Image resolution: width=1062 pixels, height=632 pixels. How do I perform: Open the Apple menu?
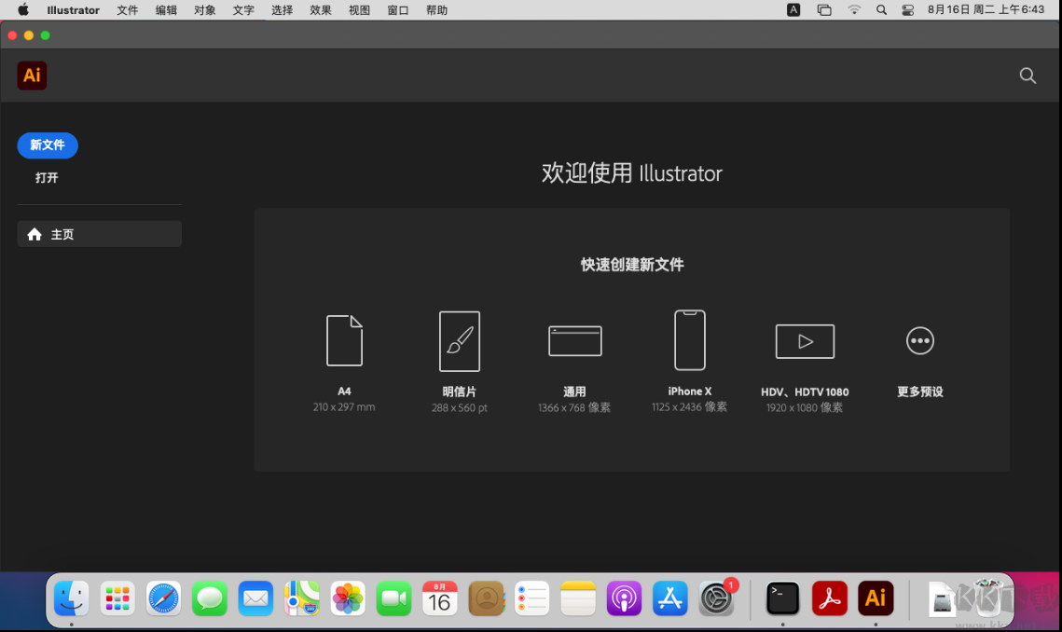click(21, 10)
